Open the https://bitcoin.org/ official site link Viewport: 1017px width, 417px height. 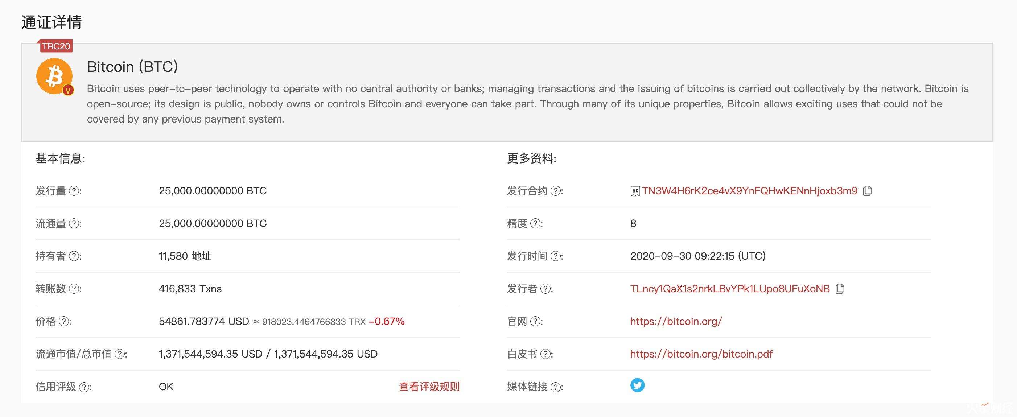point(676,321)
